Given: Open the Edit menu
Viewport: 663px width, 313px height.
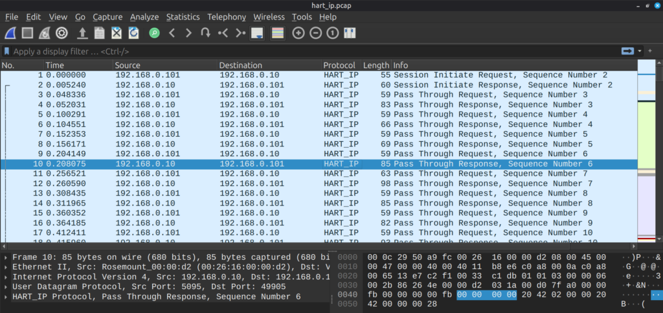Looking at the screenshot, I should pos(34,17).
